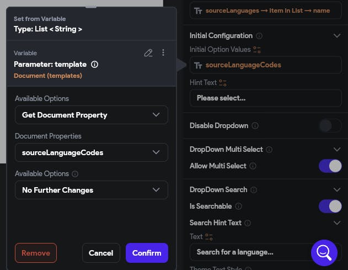348x270 pixels.
Task: Click the Remove button
Action: coord(36,253)
